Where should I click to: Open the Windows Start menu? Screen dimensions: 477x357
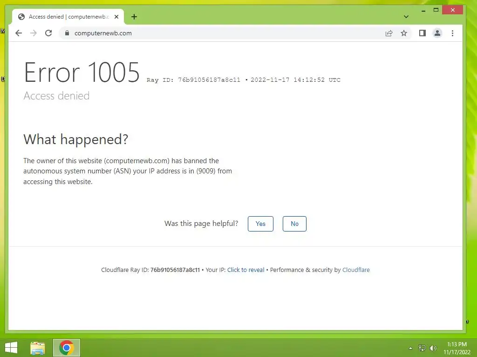[x=11, y=348]
